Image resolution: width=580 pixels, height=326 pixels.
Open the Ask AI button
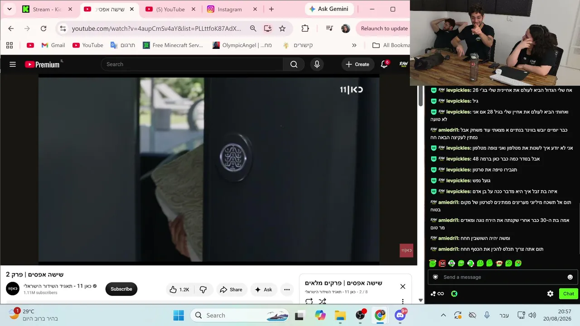[263, 290]
